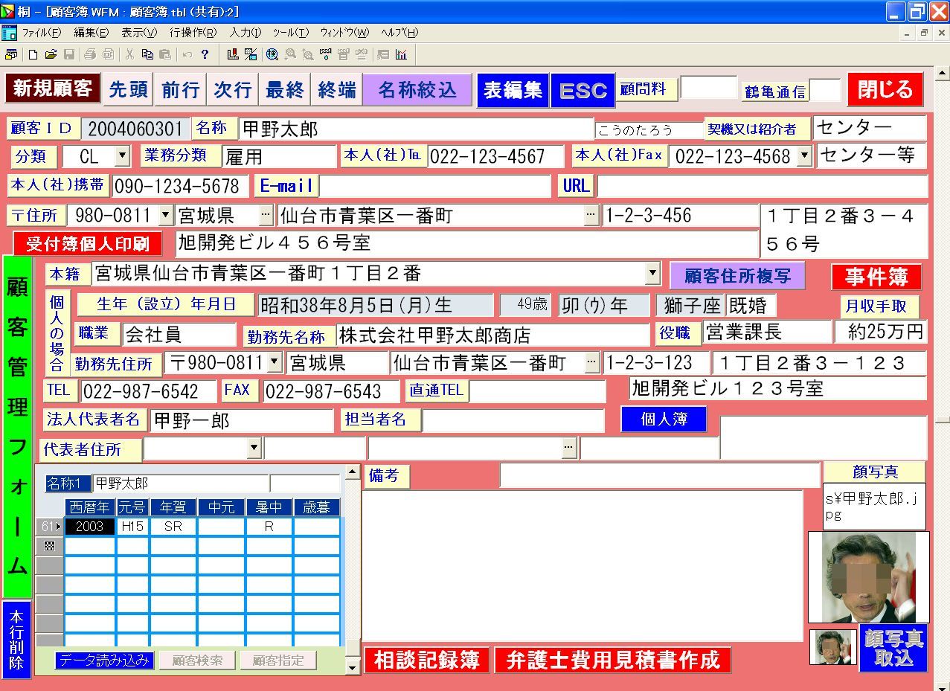Click the bar chart graph toolbar icon

402,54
